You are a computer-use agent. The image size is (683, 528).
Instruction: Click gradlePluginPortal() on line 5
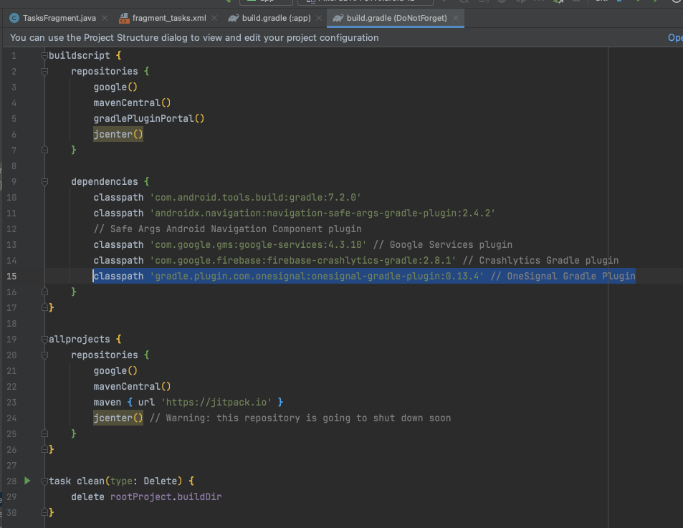point(148,118)
